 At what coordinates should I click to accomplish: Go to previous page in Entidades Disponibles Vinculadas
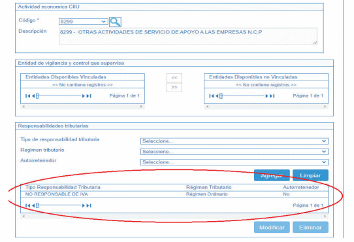coord(33,96)
